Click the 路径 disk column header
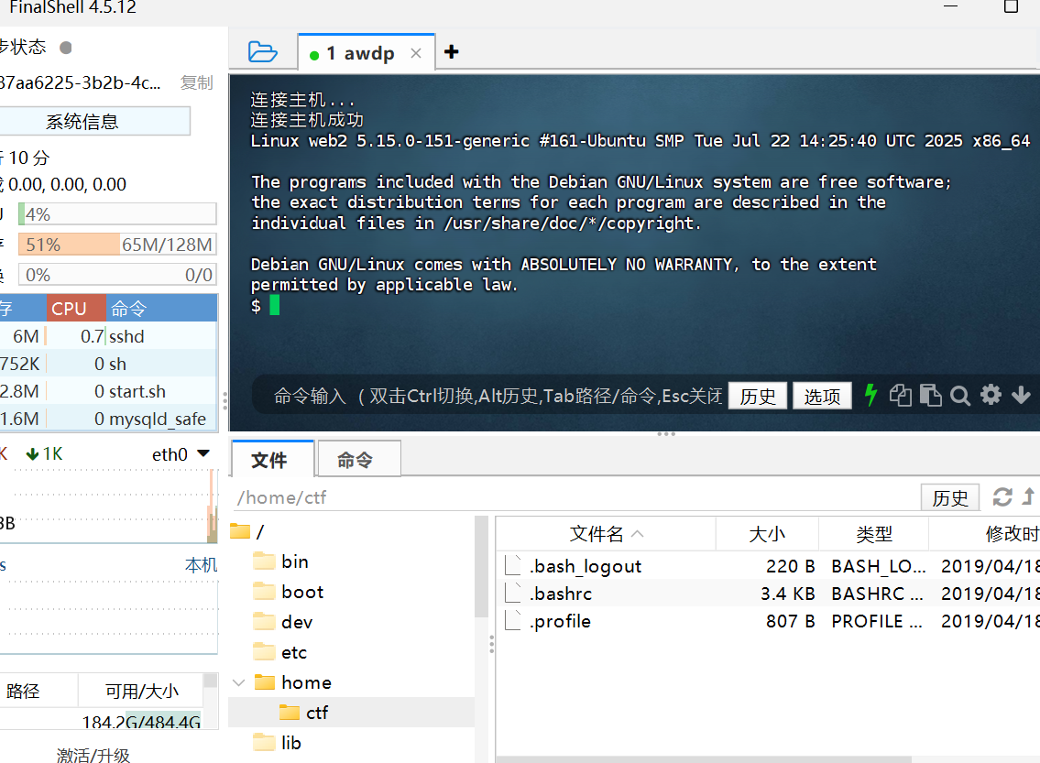This screenshot has height=763, width=1040. pos(38,691)
